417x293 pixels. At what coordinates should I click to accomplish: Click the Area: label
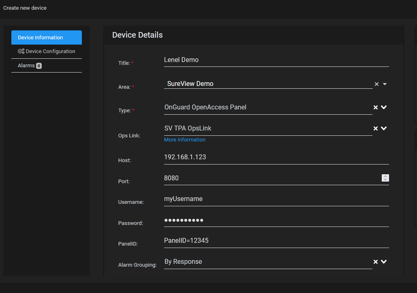pos(124,87)
